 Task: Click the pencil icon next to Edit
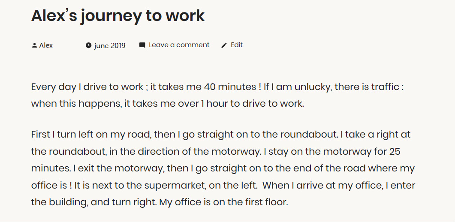tap(224, 45)
